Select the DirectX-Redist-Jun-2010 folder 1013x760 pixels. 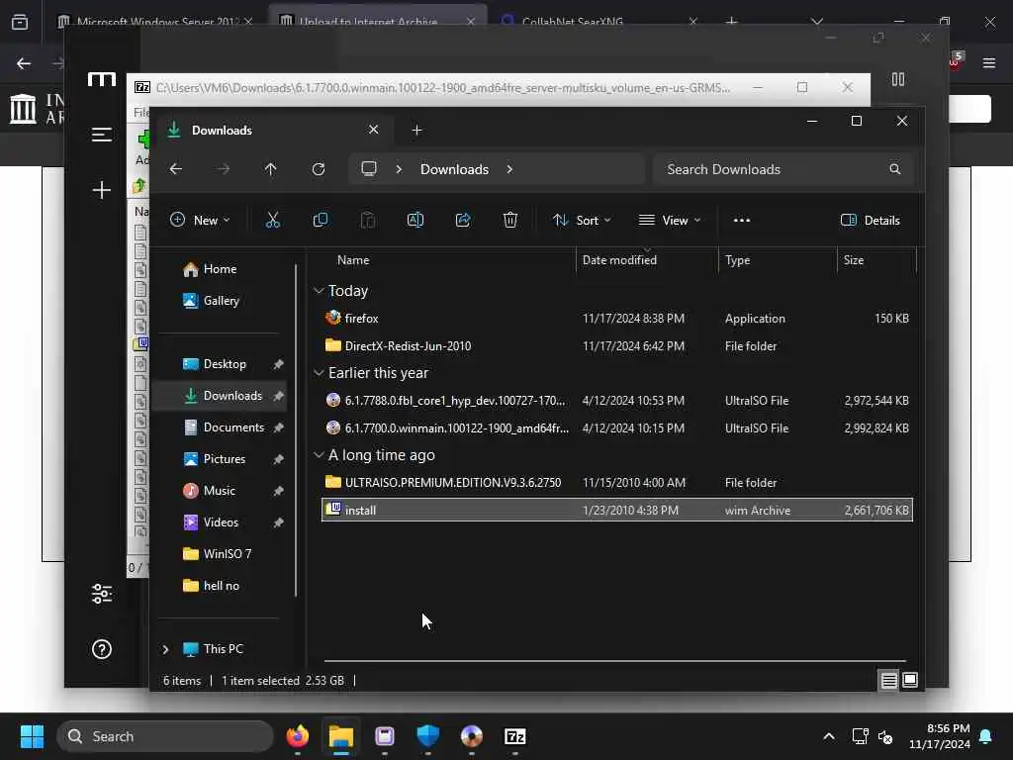coord(617,346)
